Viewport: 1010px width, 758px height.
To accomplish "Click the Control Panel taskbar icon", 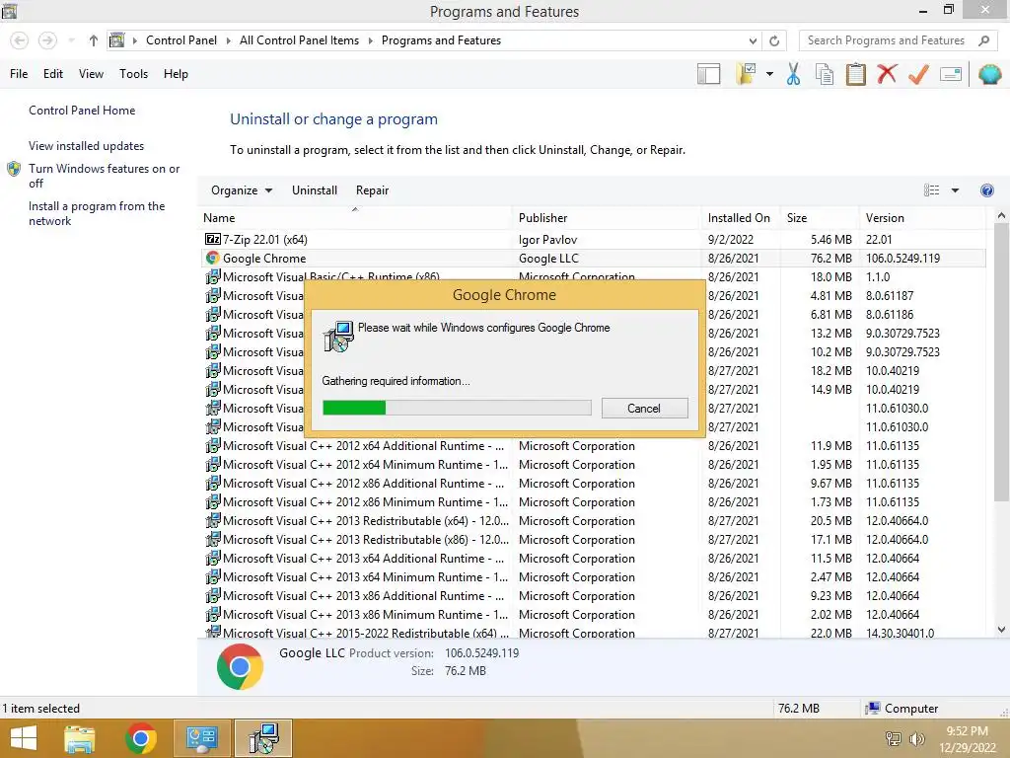I will tap(201, 738).
